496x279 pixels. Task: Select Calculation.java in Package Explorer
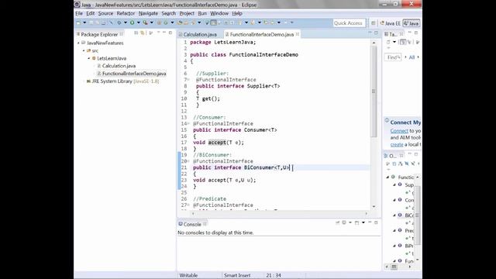coord(119,66)
